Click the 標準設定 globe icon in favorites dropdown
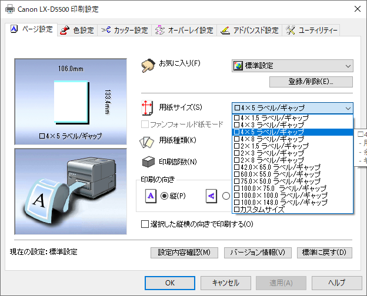The height and width of the screenshot is (296, 367). point(238,66)
